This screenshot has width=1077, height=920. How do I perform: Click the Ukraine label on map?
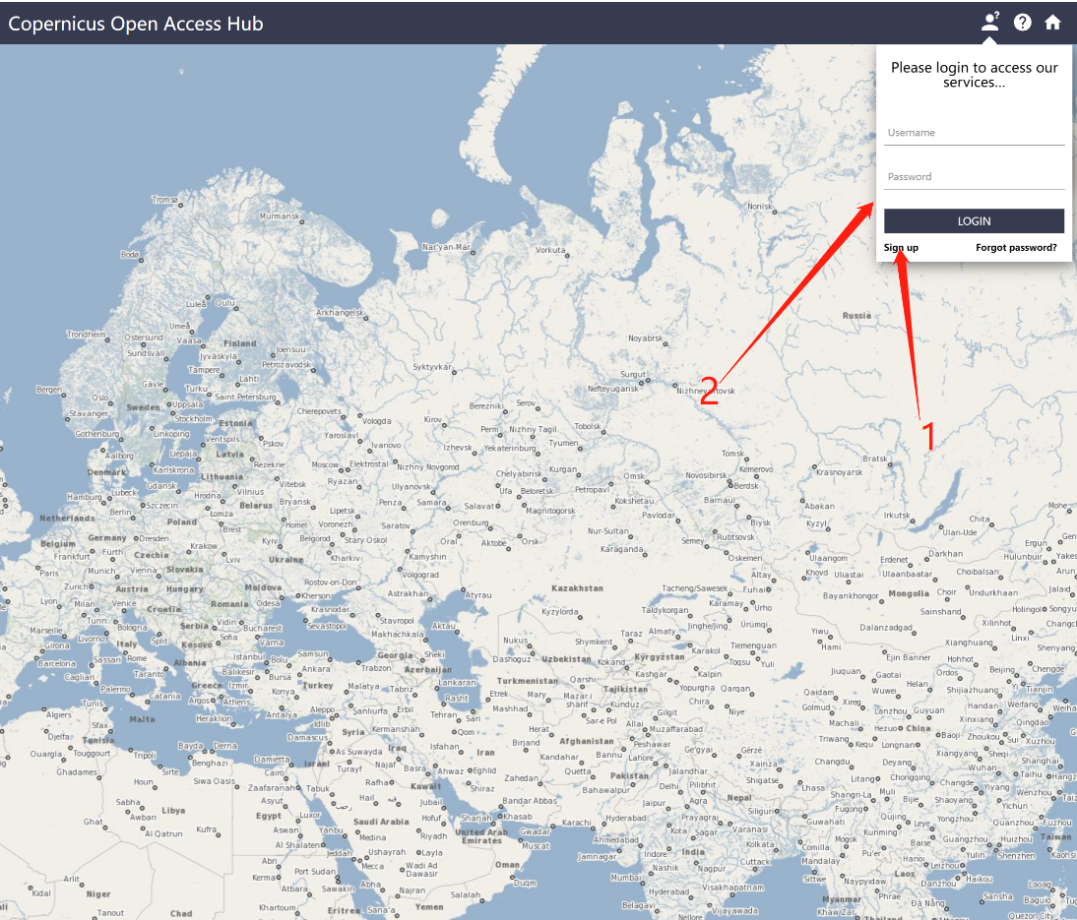click(x=285, y=560)
